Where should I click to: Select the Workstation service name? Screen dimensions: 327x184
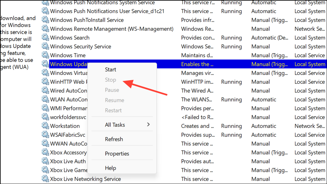[65, 126]
